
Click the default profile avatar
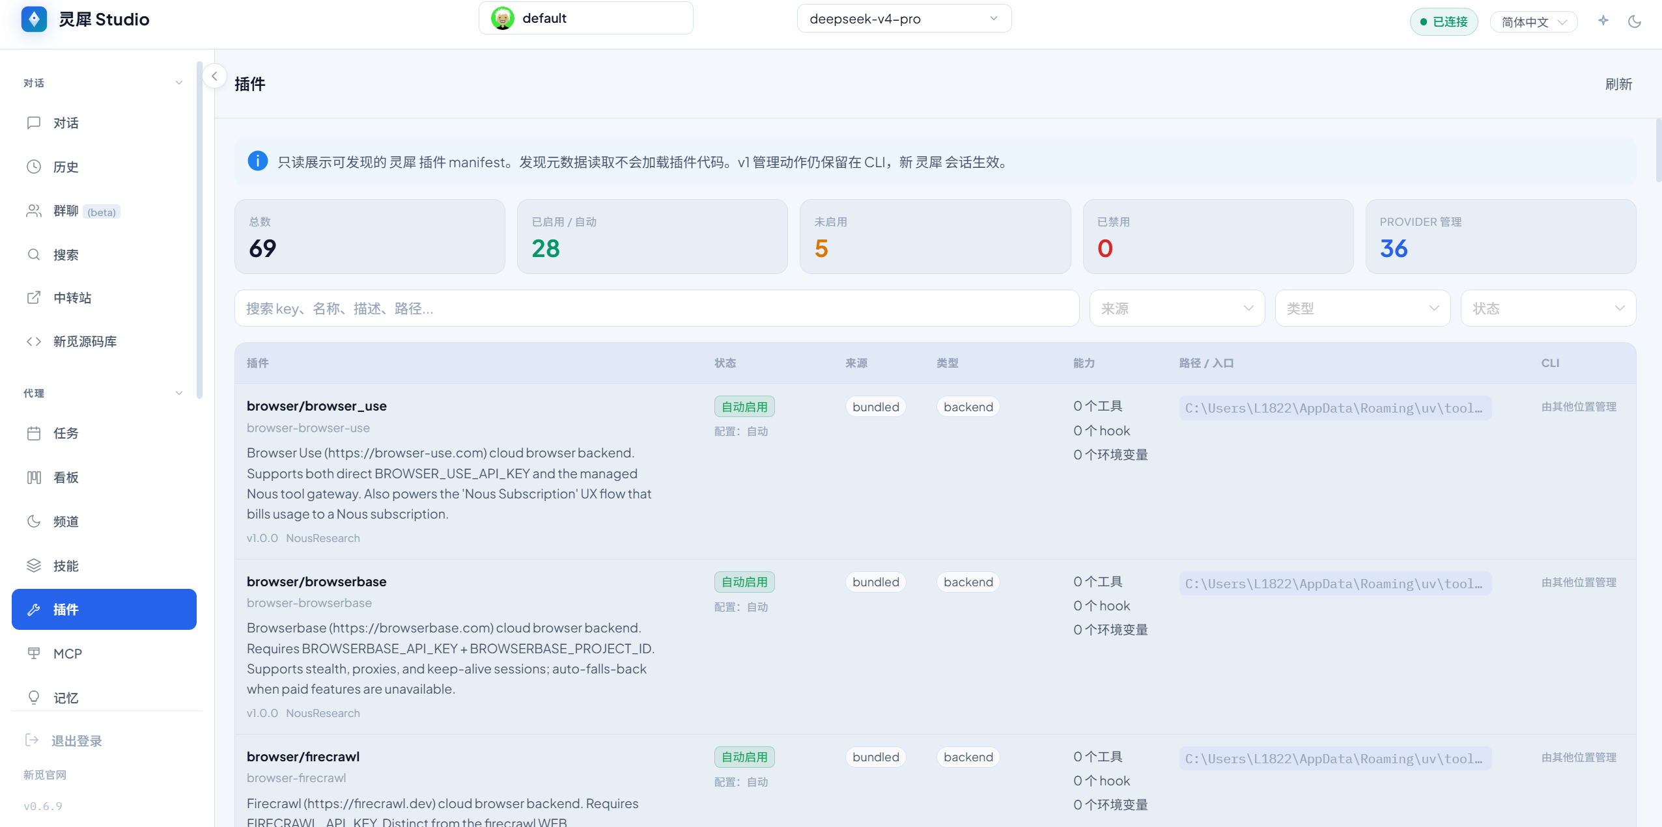502,18
